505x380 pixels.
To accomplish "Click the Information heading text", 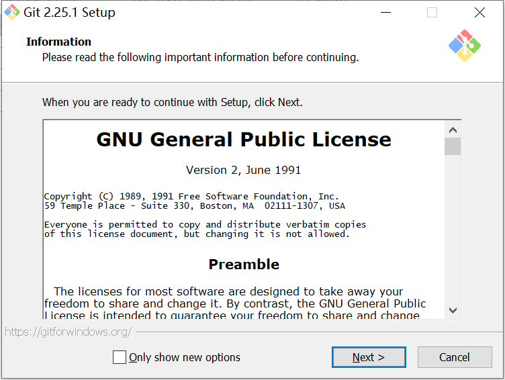I will click(x=58, y=42).
